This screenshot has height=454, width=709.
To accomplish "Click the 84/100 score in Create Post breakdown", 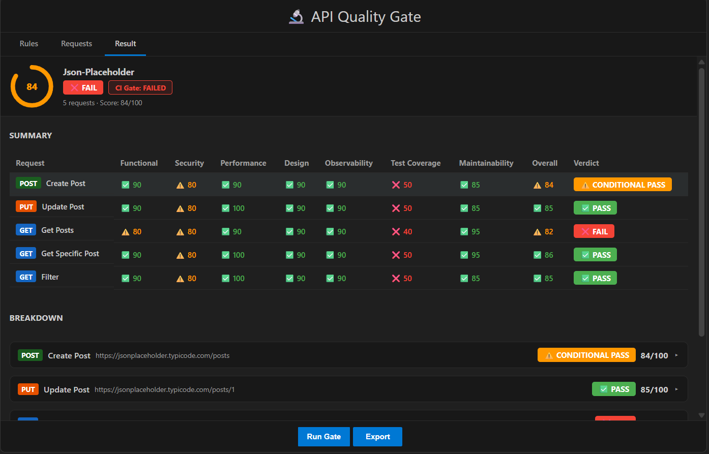I will coord(655,356).
